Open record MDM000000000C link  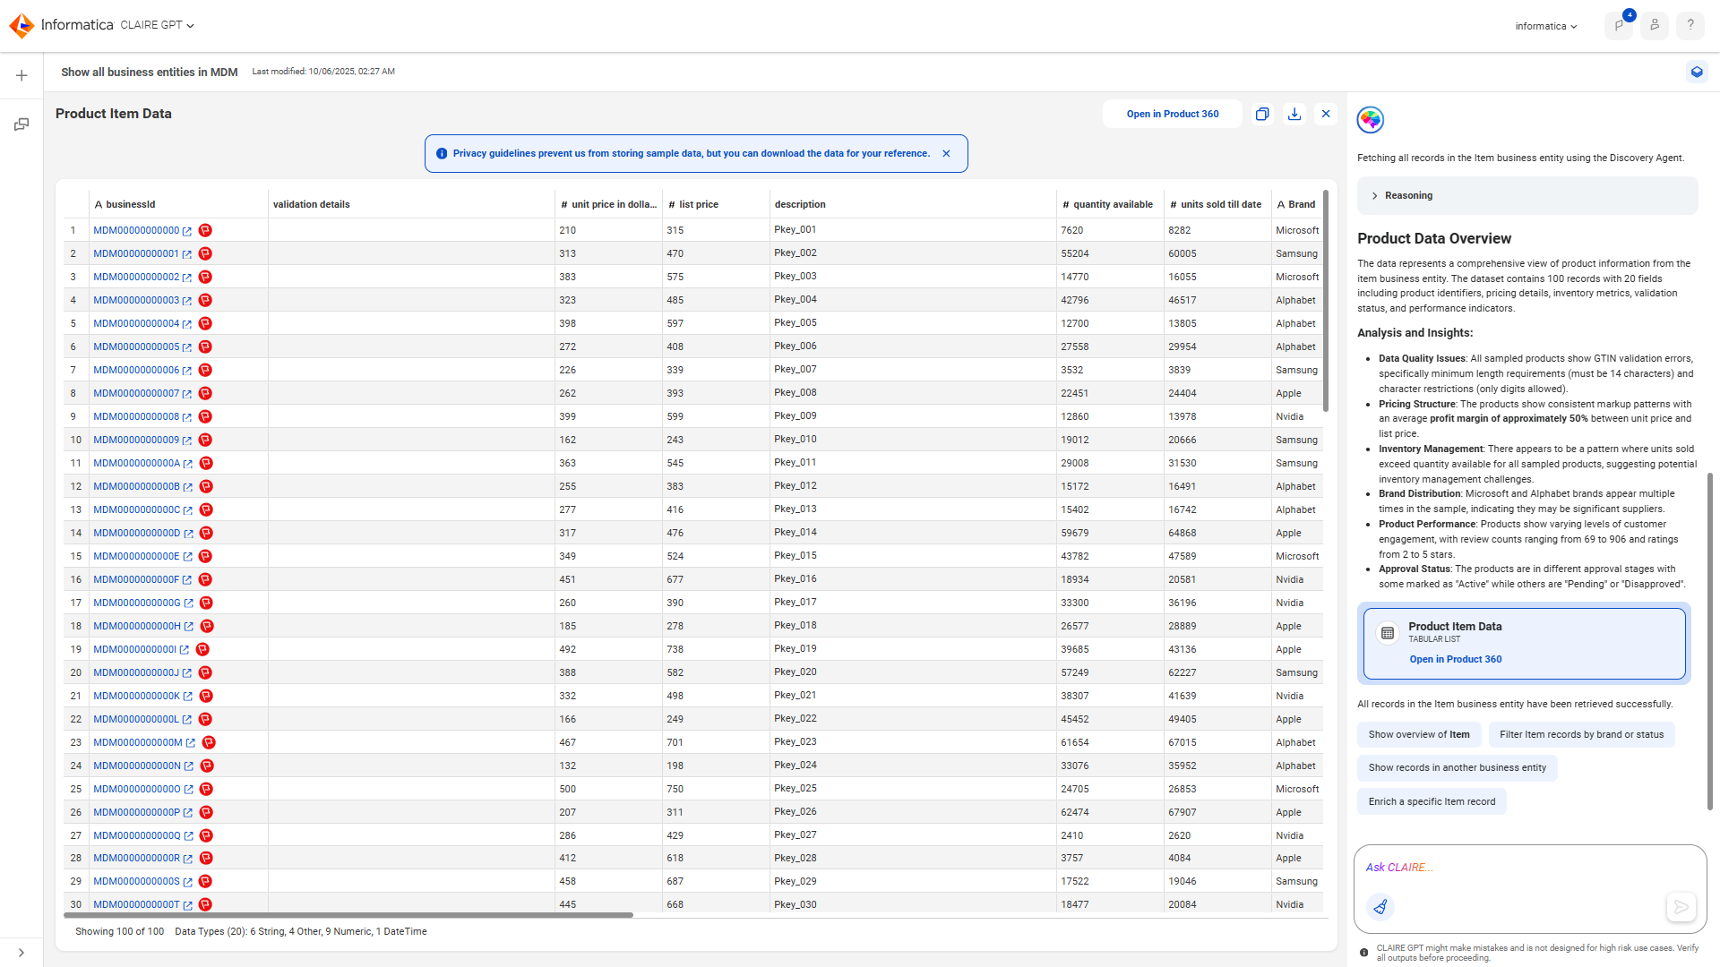click(x=137, y=509)
